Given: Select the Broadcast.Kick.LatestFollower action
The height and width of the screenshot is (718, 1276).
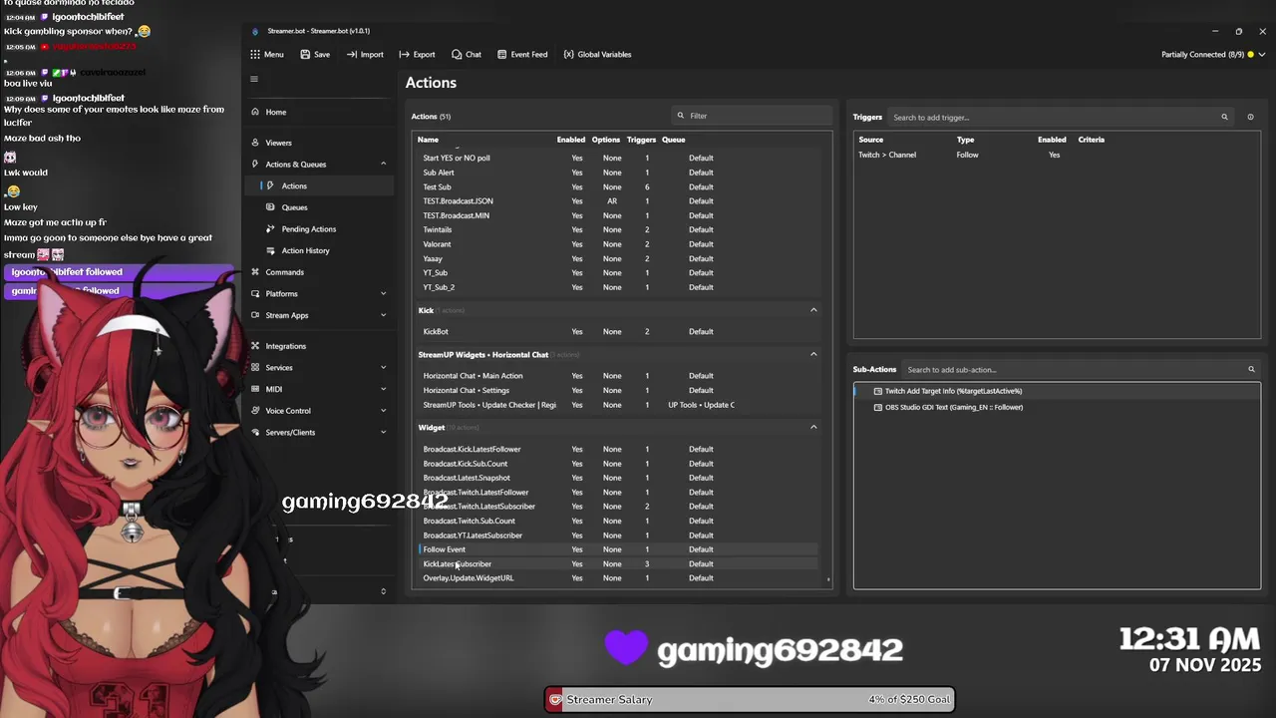Looking at the screenshot, I should (618, 449).
